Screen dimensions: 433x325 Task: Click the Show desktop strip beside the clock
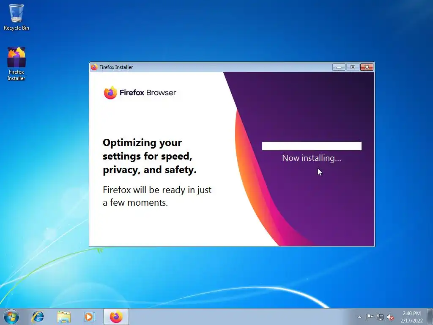pyautogui.click(x=430, y=317)
